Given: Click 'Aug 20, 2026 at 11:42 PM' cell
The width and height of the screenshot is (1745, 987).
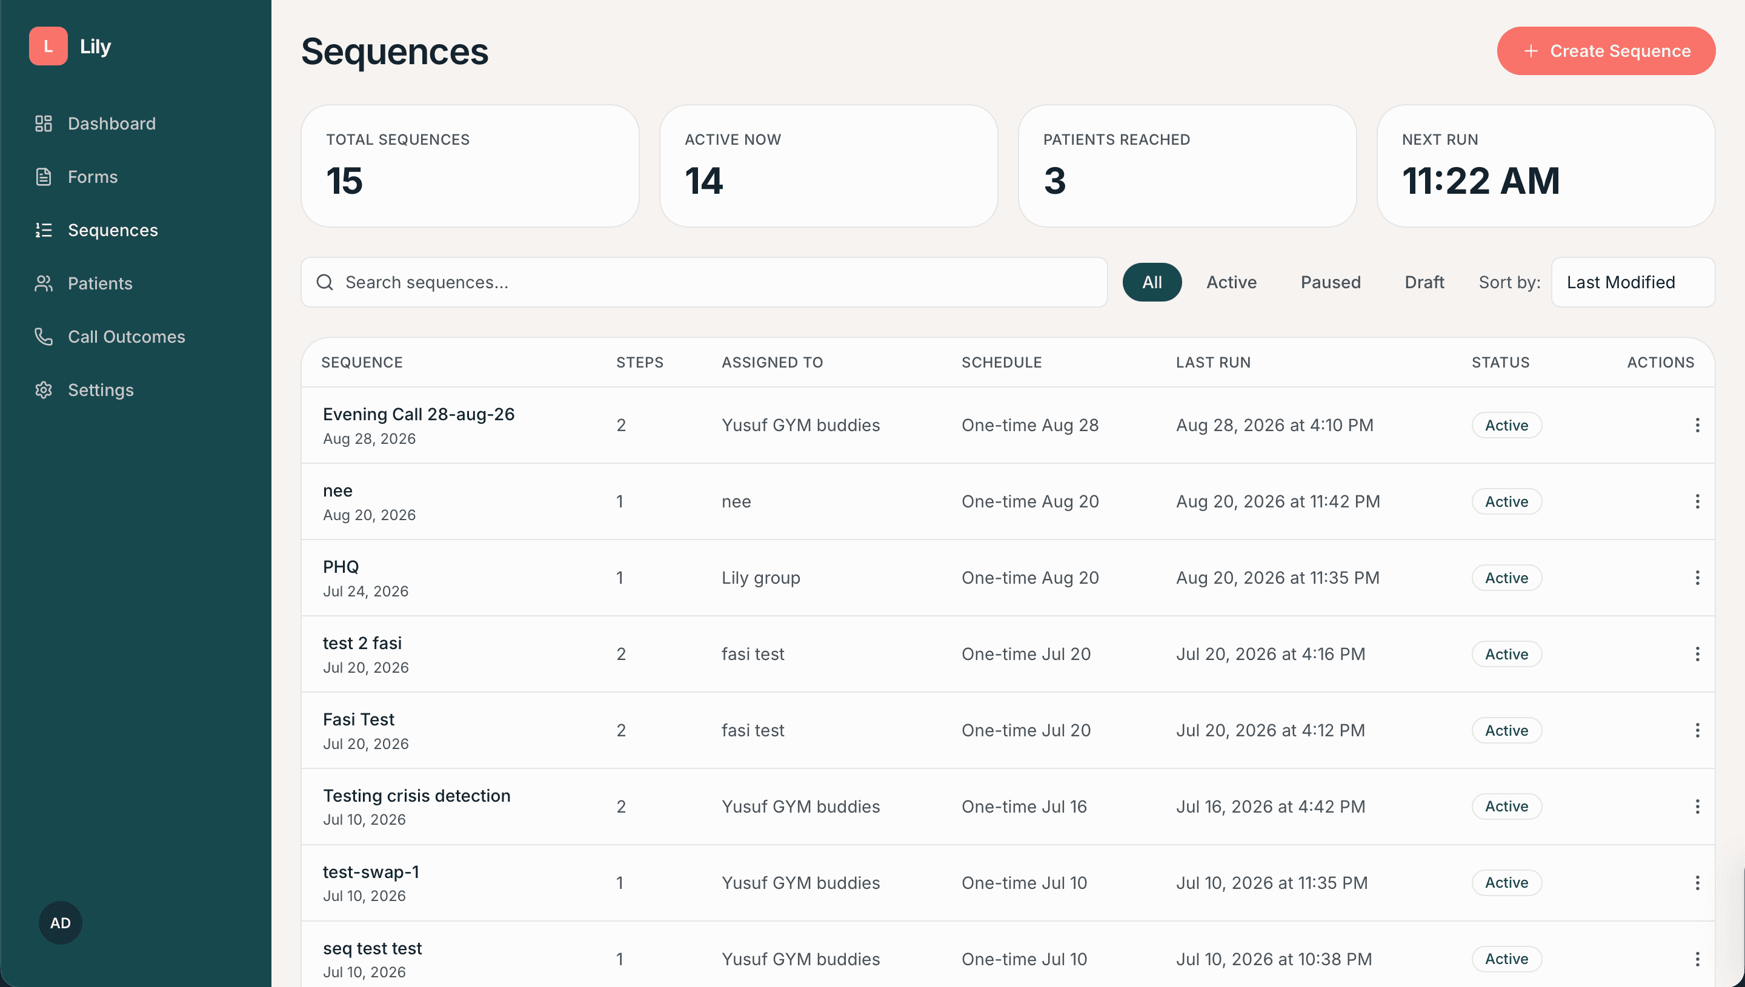Looking at the screenshot, I should point(1278,501).
